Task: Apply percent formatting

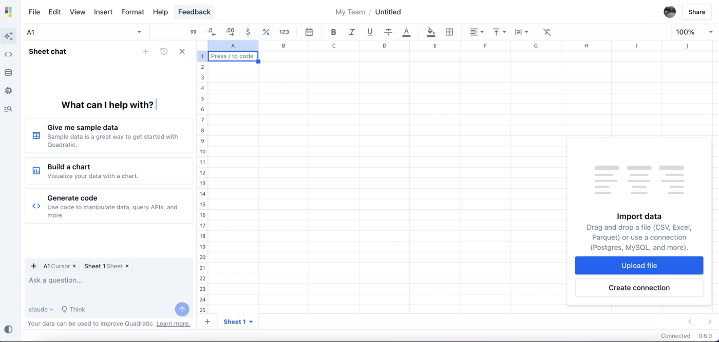Action: coord(266,32)
